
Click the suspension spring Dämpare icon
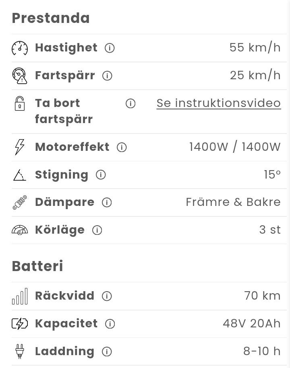20,202
